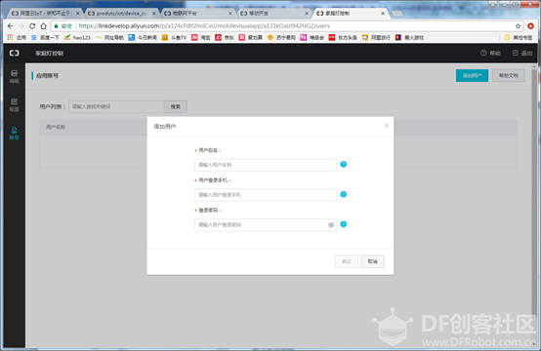Select the 账号 (account) sidebar icon
Screen dimensions: 541x351
14,133
